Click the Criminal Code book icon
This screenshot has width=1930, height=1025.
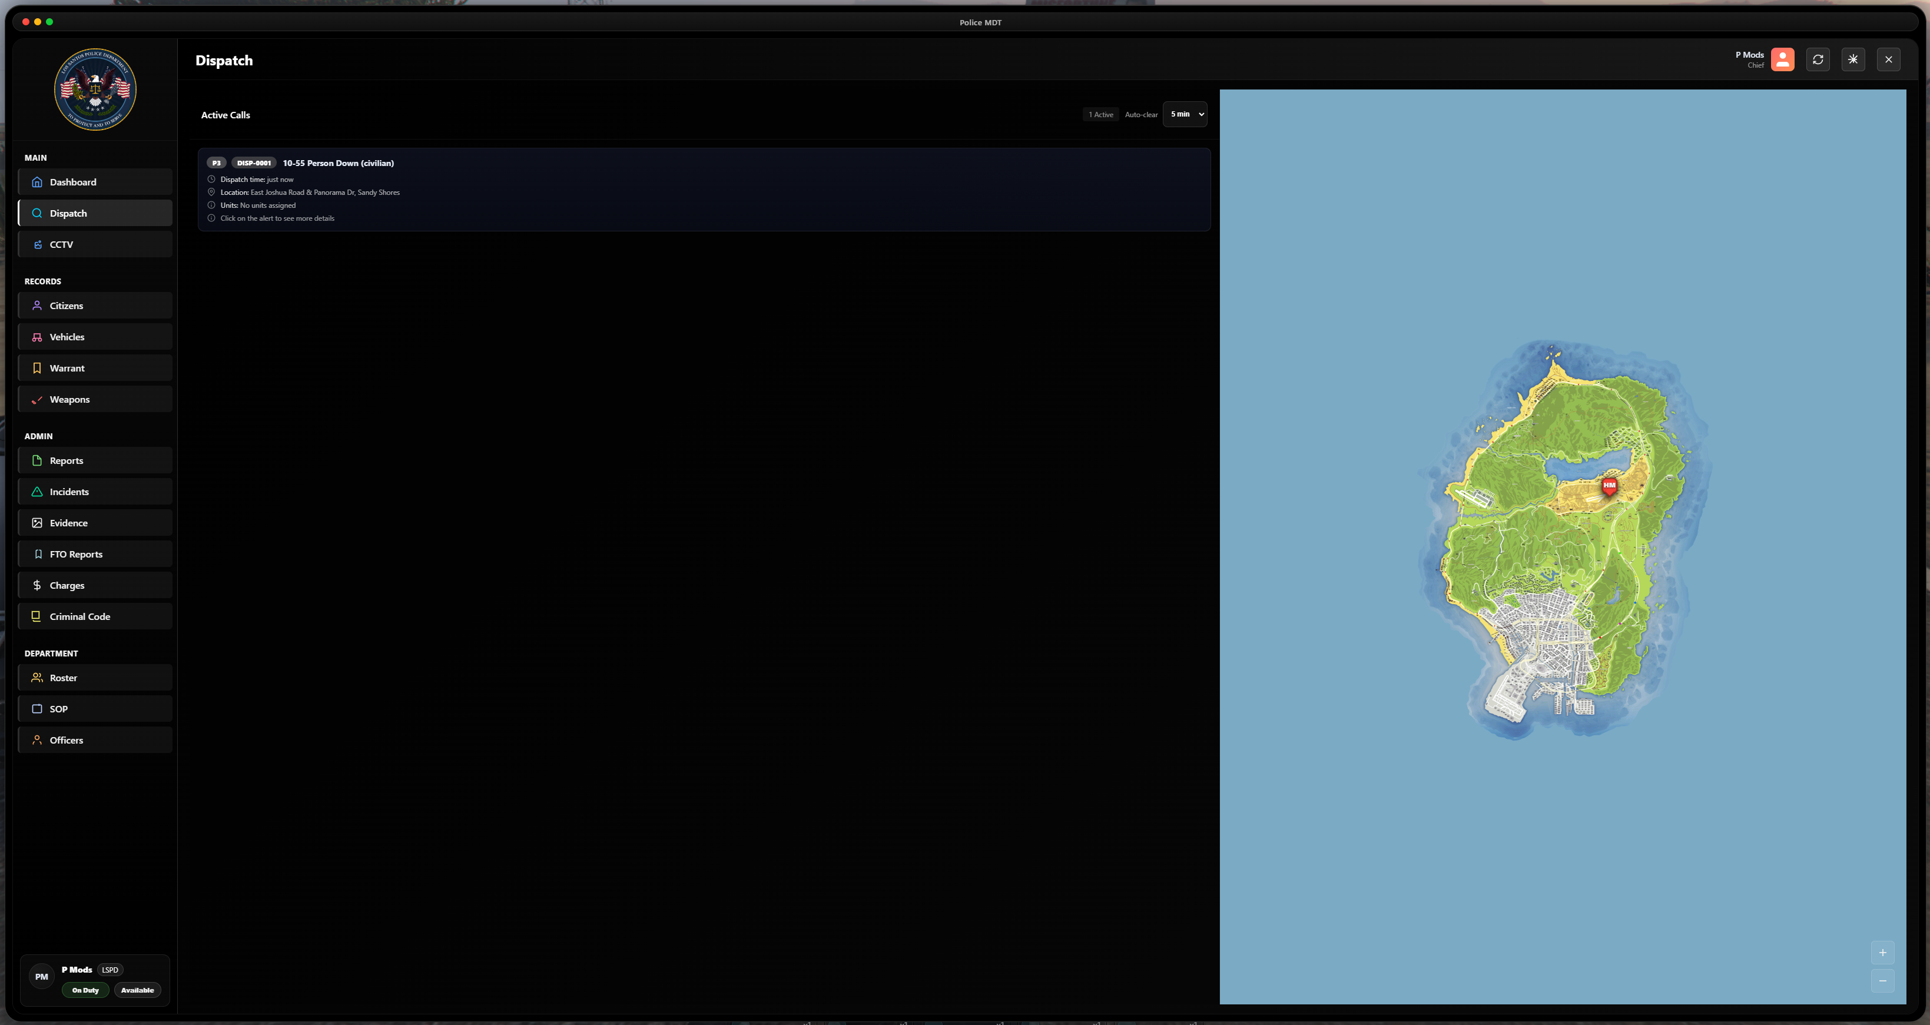coord(37,616)
